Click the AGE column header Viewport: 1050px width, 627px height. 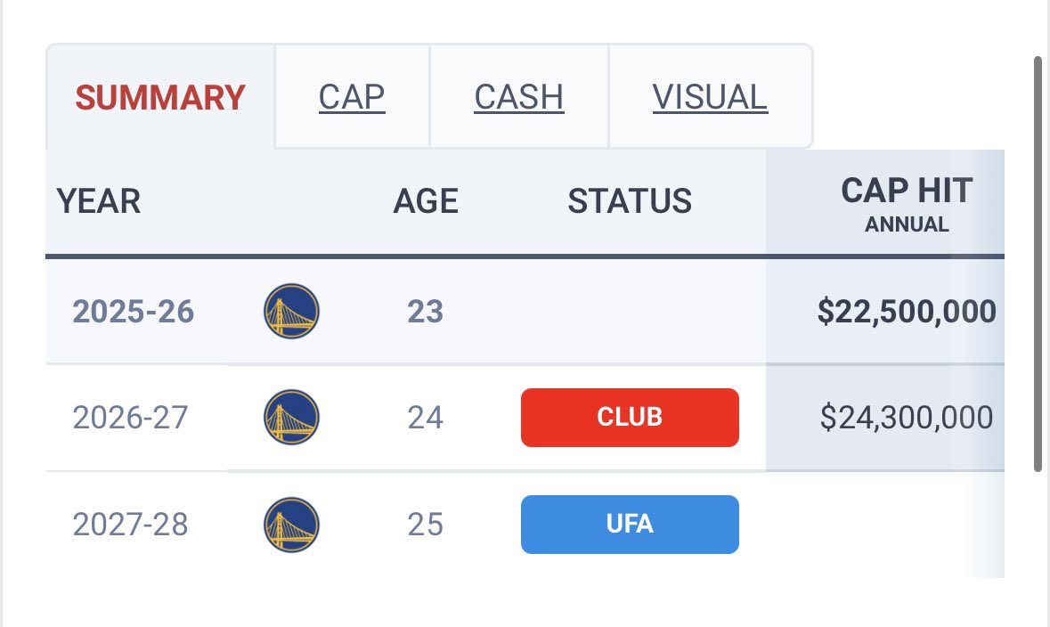[425, 201]
